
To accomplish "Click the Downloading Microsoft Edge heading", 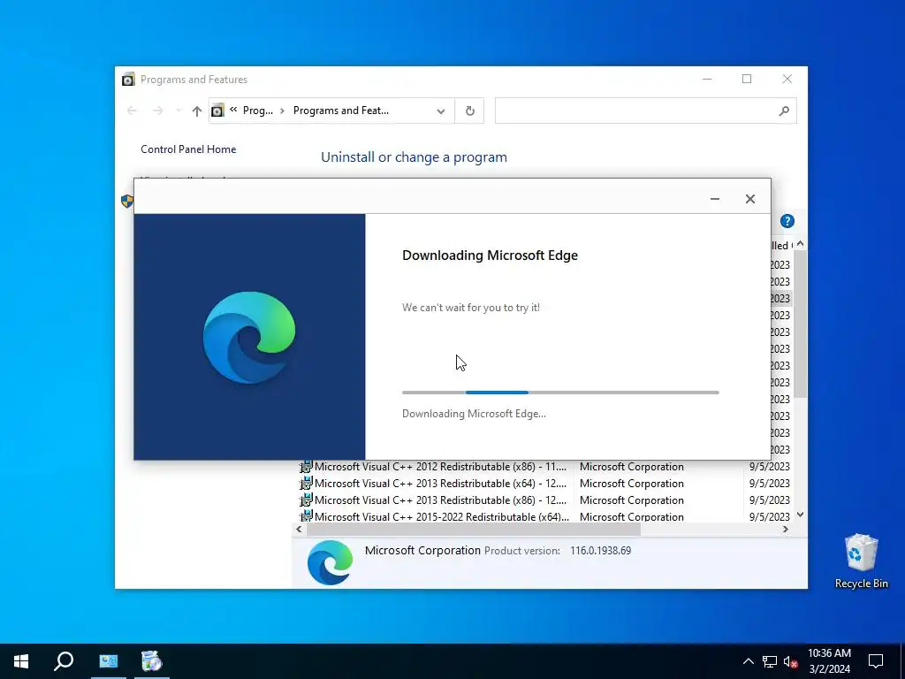I will tap(490, 256).
